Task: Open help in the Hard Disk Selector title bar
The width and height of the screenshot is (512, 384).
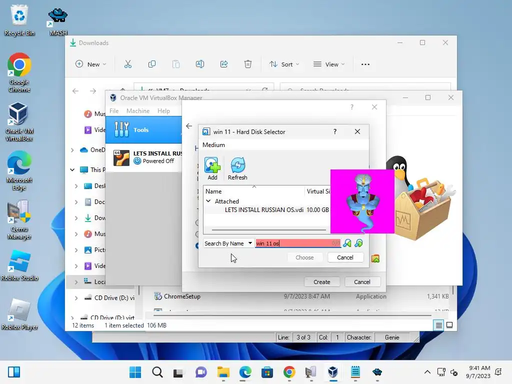Action: [x=334, y=131]
